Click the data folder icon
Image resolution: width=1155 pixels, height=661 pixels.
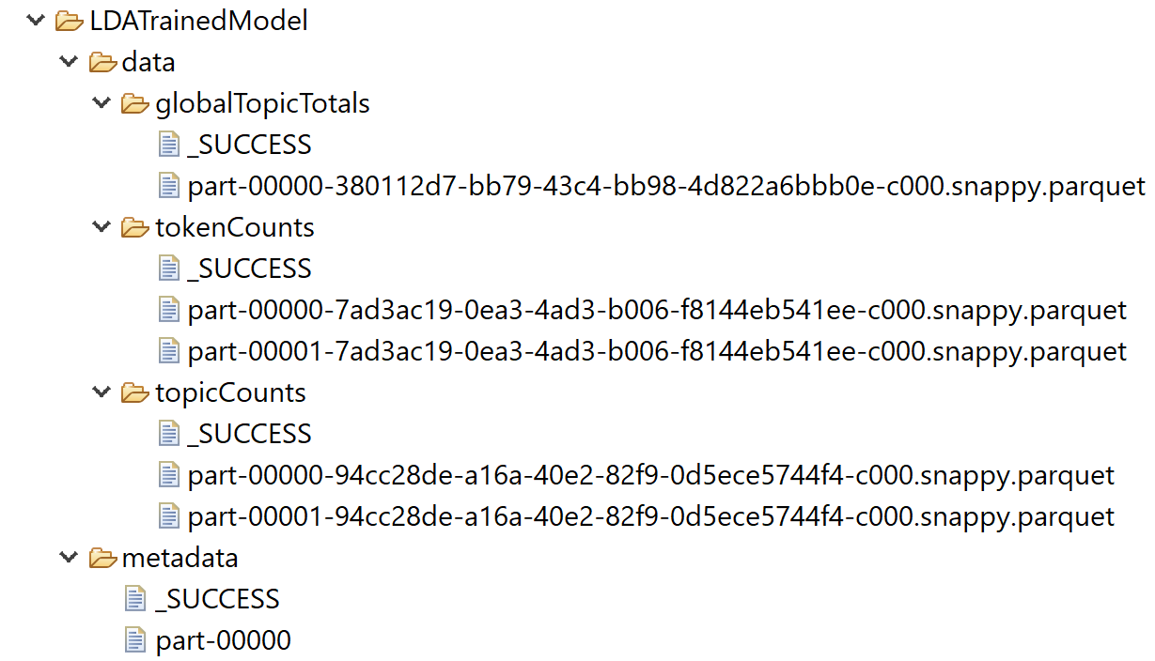[x=103, y=62]
